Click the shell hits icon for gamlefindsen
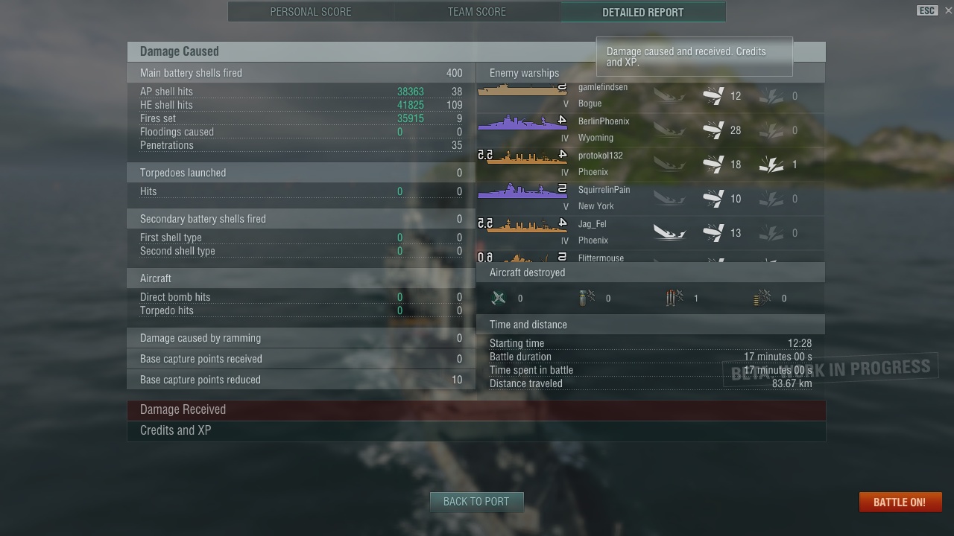This screenshot has height=536, width=954. [x=713, y=96]
